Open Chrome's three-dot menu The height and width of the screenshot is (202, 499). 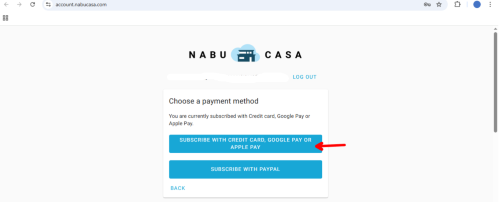coord(490,4)
